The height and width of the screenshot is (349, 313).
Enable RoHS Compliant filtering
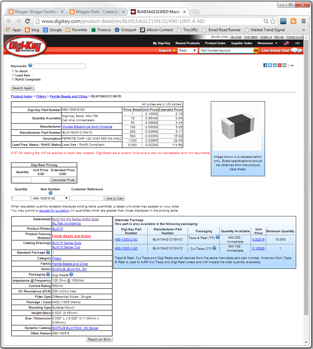point(13,79)
